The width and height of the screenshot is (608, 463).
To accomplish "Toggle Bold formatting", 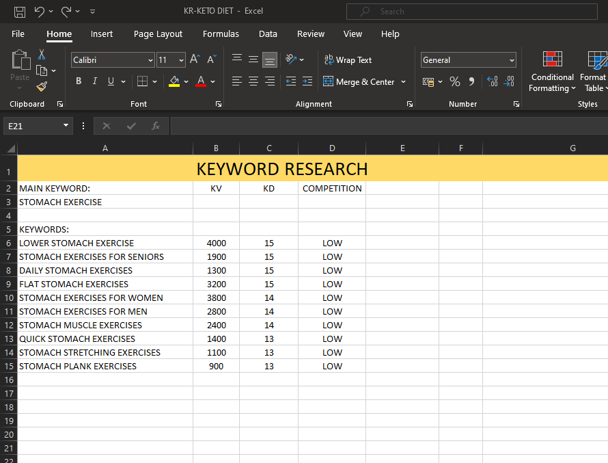I will point(79,81).
